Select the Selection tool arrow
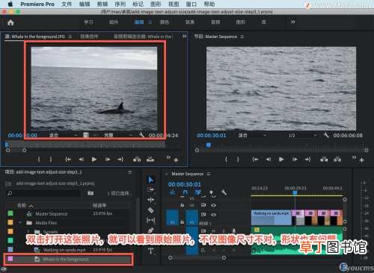 (x=150, y=180)
